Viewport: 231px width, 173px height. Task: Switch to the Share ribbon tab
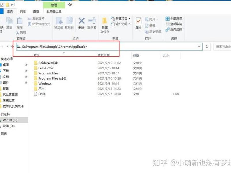pyautogui.click(x=23, y=12)
